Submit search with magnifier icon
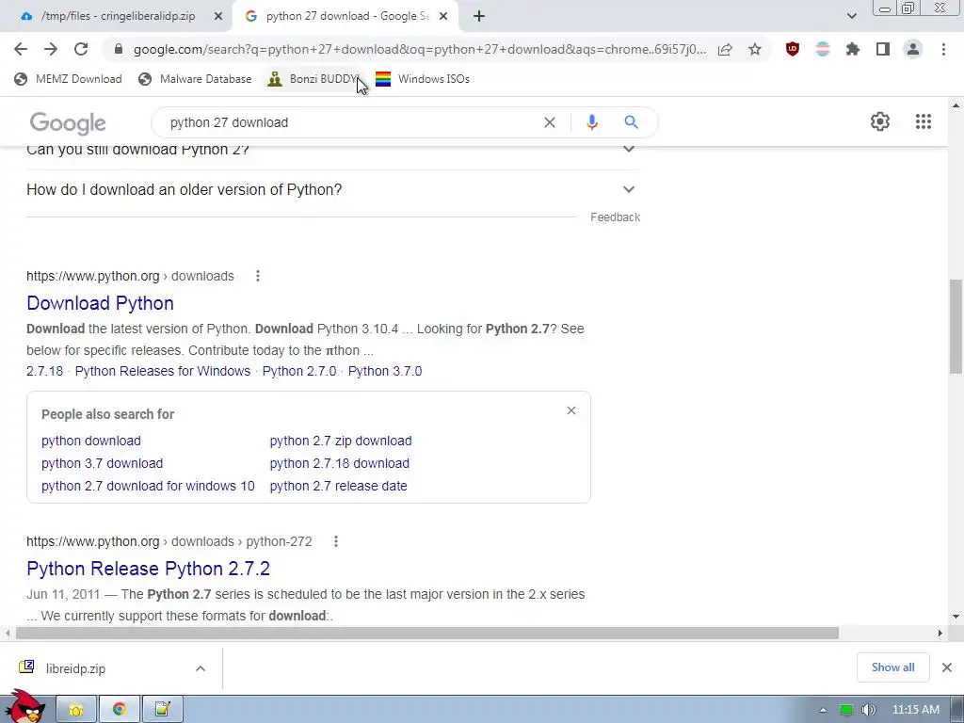Viewport: 964px width, 723px height. pos(631,122)
